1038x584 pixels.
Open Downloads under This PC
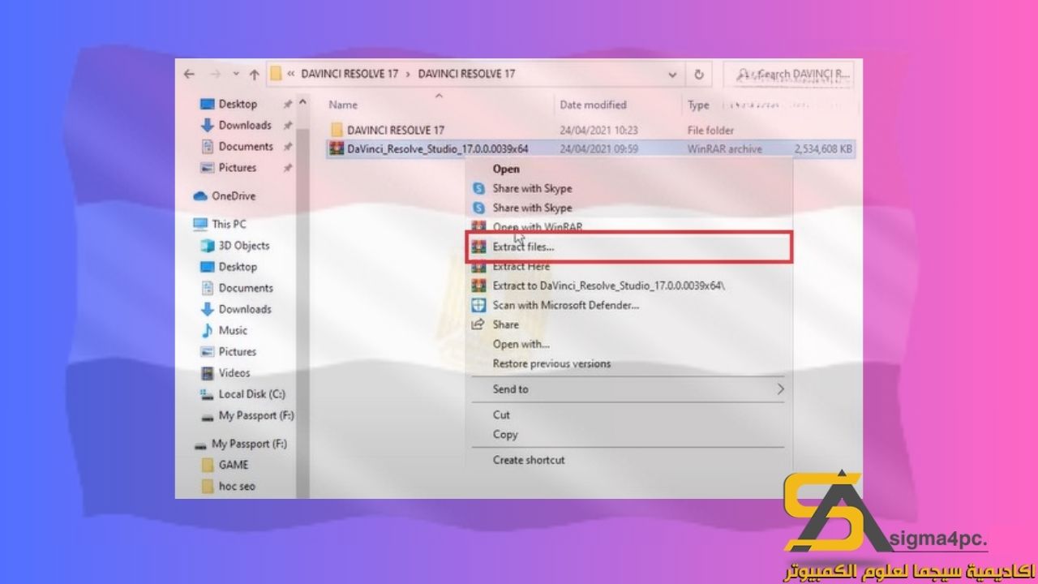point(245,309)
